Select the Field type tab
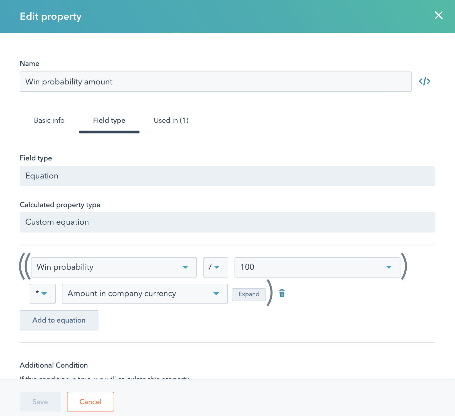The height and width of the screenshot is (416, 455). click(109, 120)
